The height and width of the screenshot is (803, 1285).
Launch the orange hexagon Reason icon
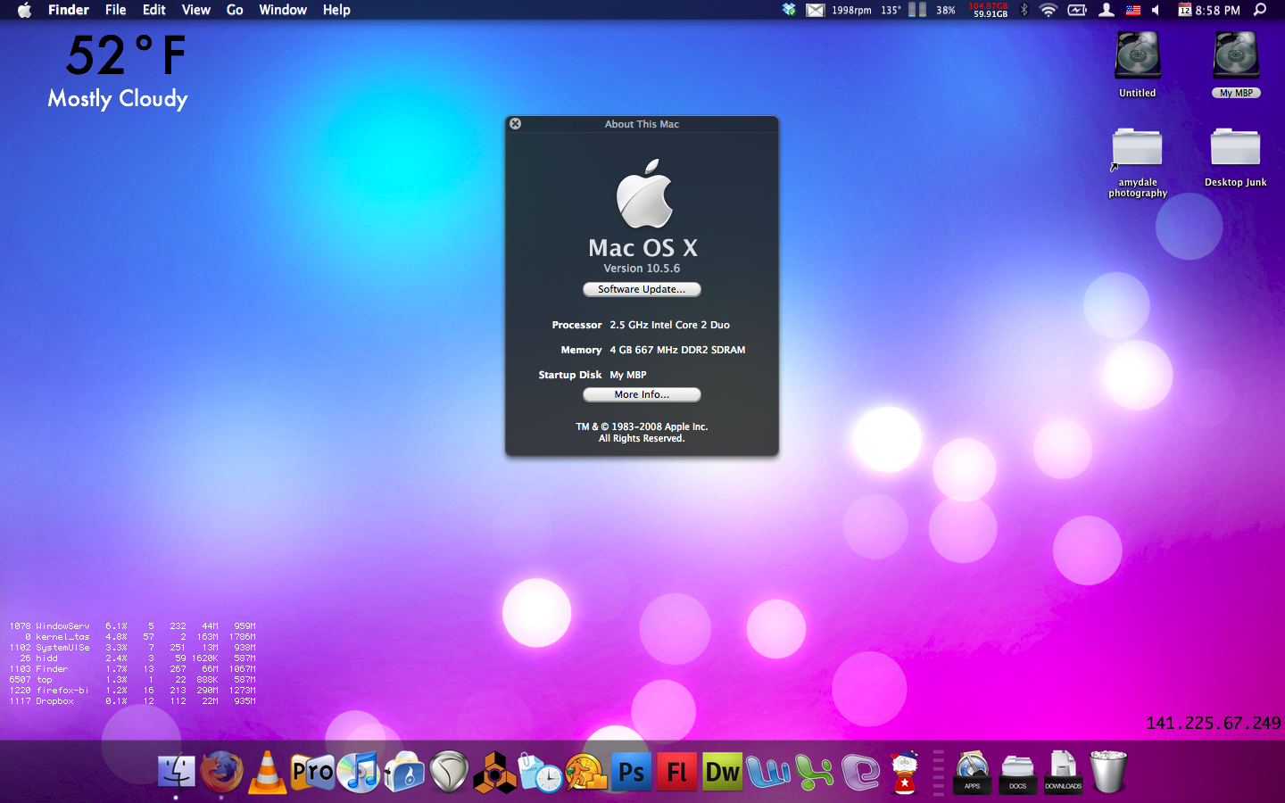[x=494, y=772]
